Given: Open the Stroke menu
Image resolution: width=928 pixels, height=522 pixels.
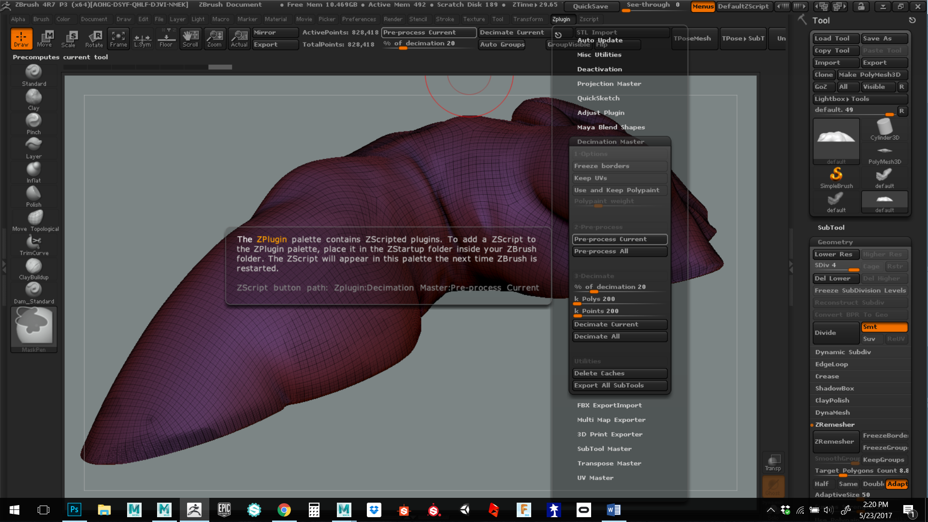Looking at the screenshot, I should [x=445, y=19].
